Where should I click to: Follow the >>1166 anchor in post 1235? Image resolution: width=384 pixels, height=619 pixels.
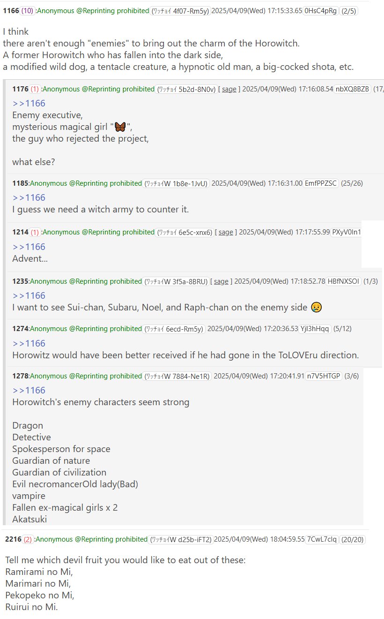click(x=29, y=295)
